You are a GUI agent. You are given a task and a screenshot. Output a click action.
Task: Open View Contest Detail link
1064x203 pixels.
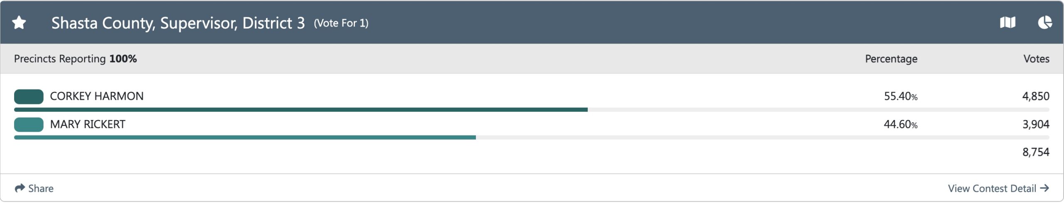click(x=992, y=188)
